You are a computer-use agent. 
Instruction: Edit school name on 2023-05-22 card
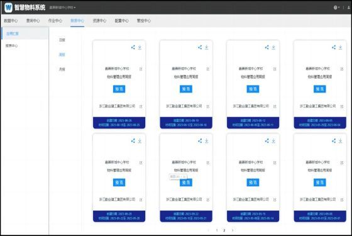tap(207, 162)
